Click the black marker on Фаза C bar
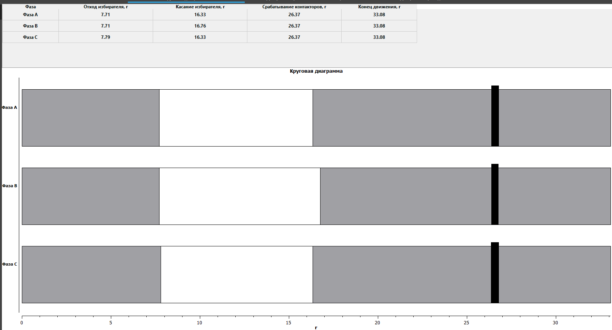Viewport: 612px width, 330px height. click(x=495, y=273)
